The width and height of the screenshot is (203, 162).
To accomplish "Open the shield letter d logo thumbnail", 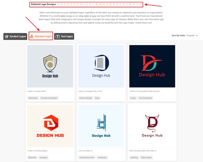I will click(x=50, y=66).
